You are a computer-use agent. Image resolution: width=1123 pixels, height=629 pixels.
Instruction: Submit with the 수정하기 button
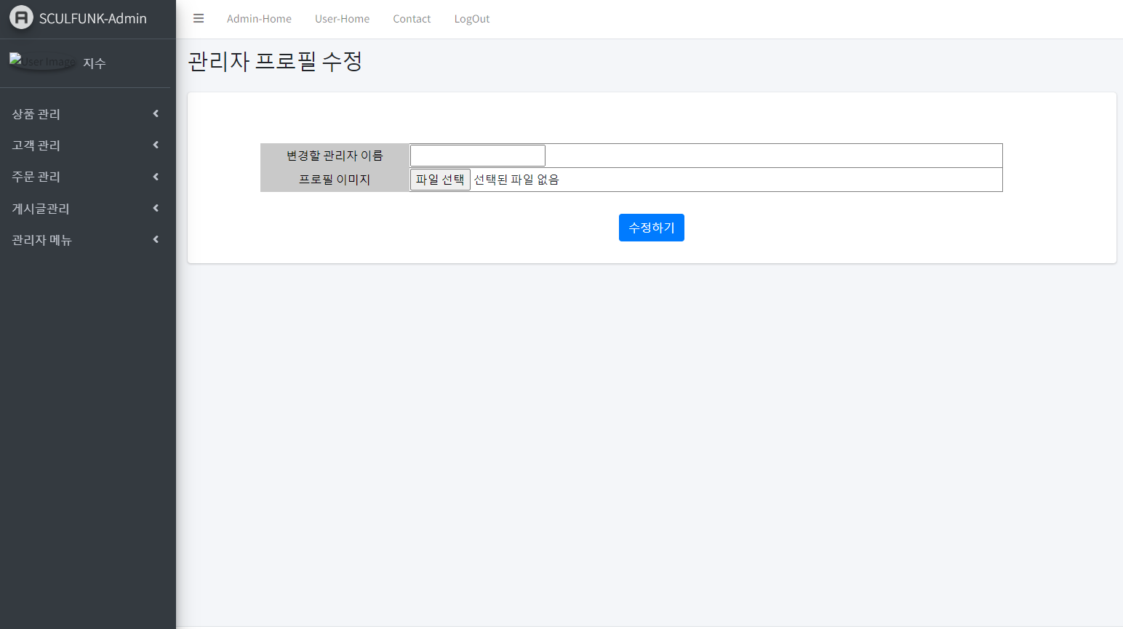coord(652,228)
